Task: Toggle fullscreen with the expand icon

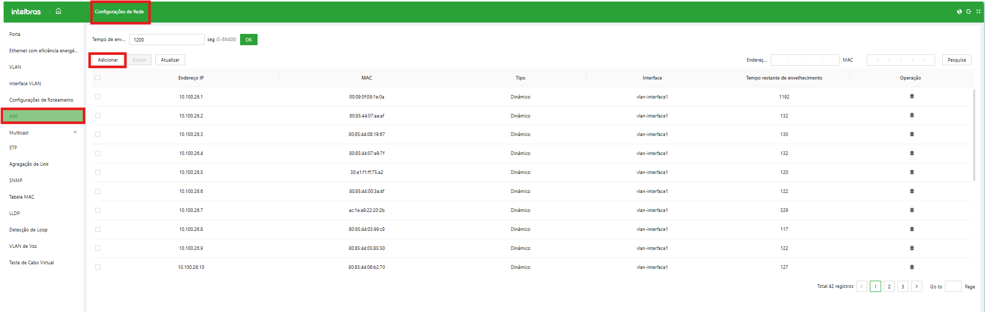Action: click(x=978, y=11)
